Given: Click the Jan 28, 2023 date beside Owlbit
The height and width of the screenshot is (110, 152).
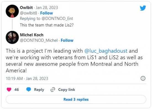Looking at the screenshot, I should [x=47, y=7].
